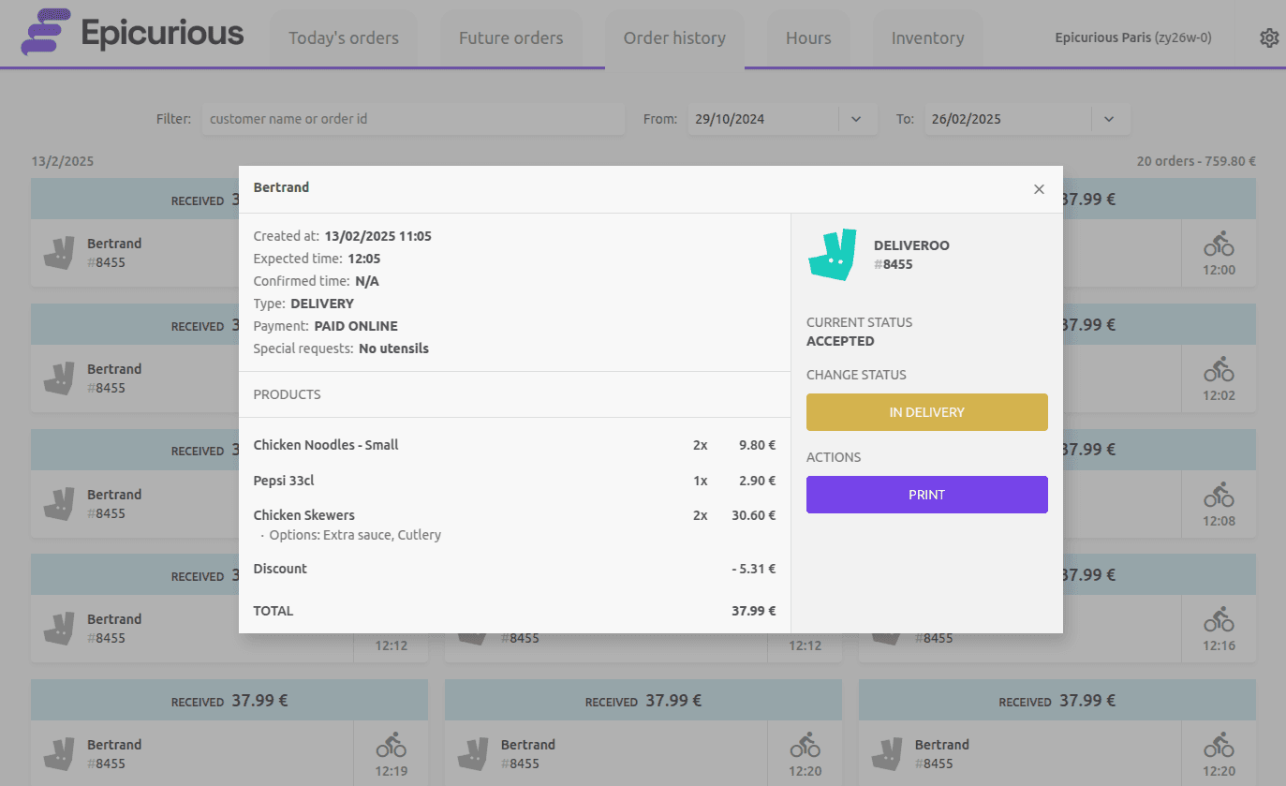Click the DELIVERY order type value
This screenshot has height=786, width=1286.
[322, 304]
